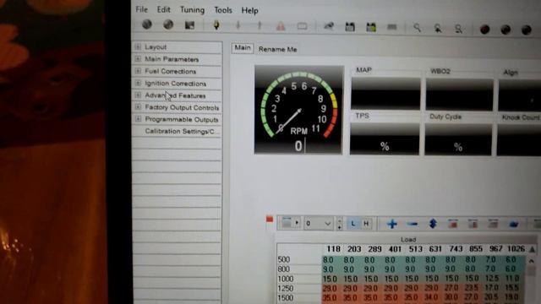The width and height of the screenshot is (541, 304).
Task: Click the red square beside table toolbar
Action: click(270, 219)
